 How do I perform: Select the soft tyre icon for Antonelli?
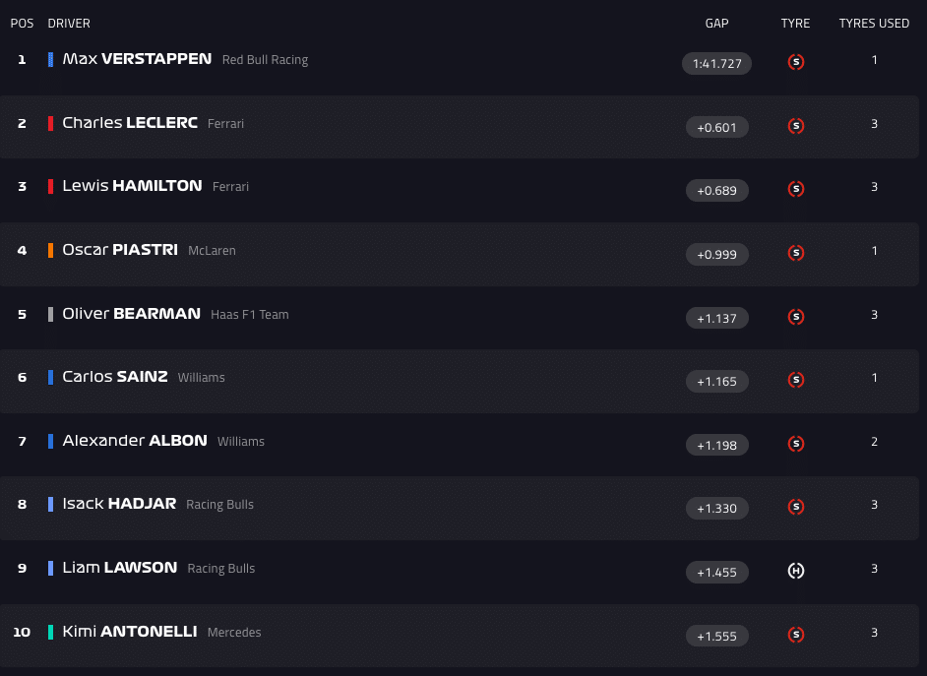point(795,636)
